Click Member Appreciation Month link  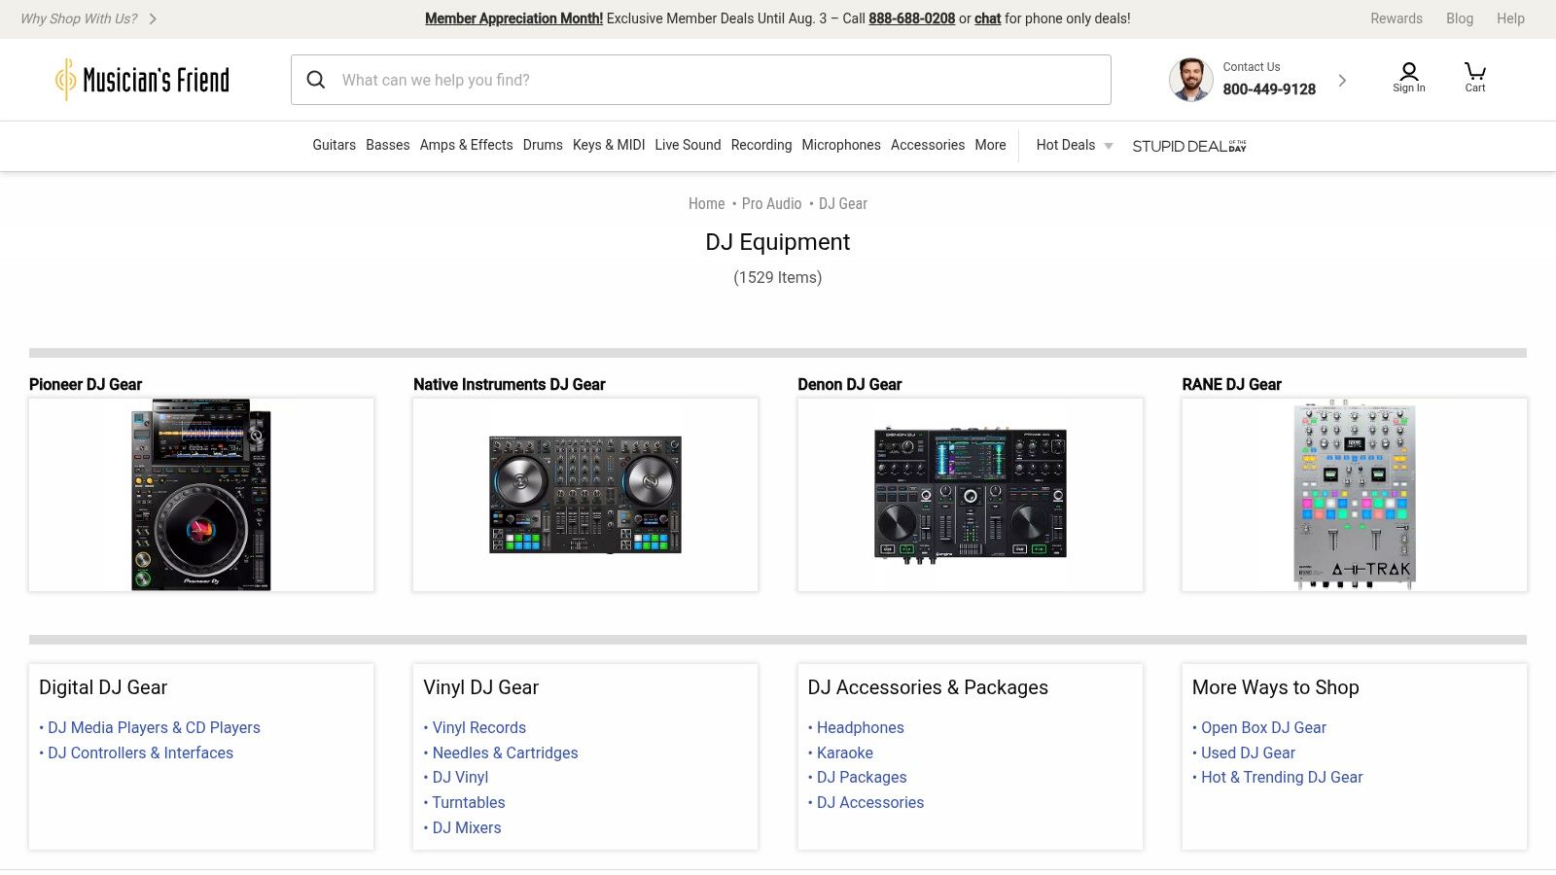[x=513, y=18]
